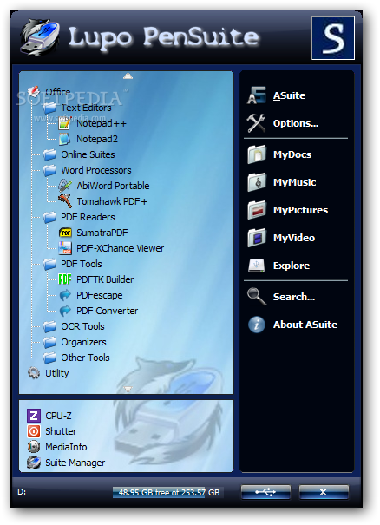Select the Suite Manager text label
The height and width of the screenshot is (525, 380).
75,463
